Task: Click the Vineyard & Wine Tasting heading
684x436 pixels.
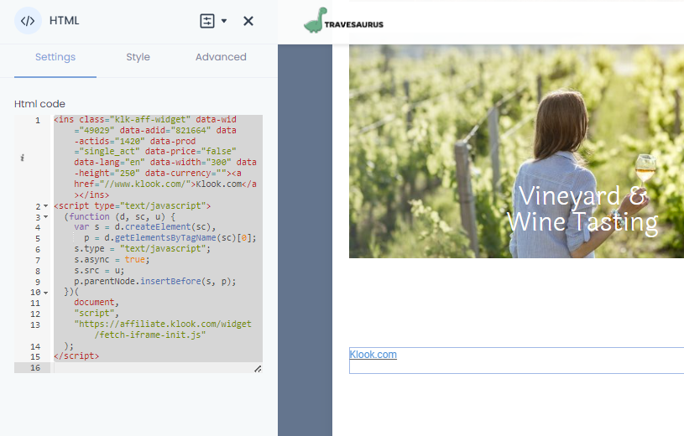Action: click(x=582, y=210)
